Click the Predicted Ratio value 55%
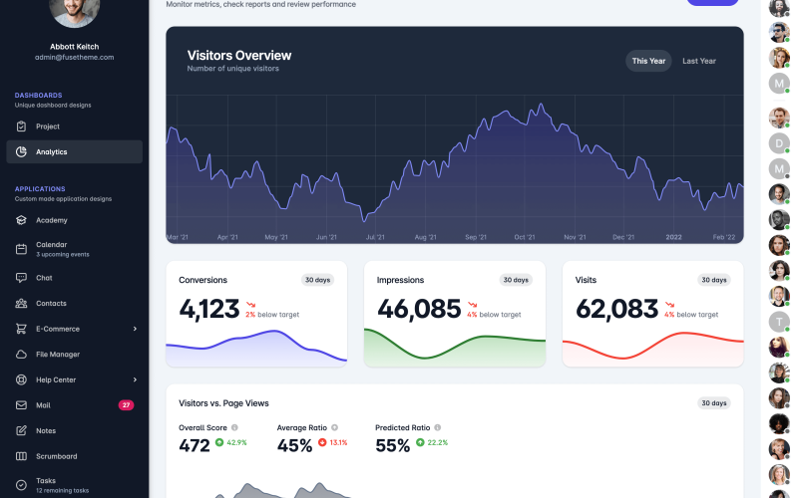This screenshot has width=798, height=498. [x=392, y=445]
